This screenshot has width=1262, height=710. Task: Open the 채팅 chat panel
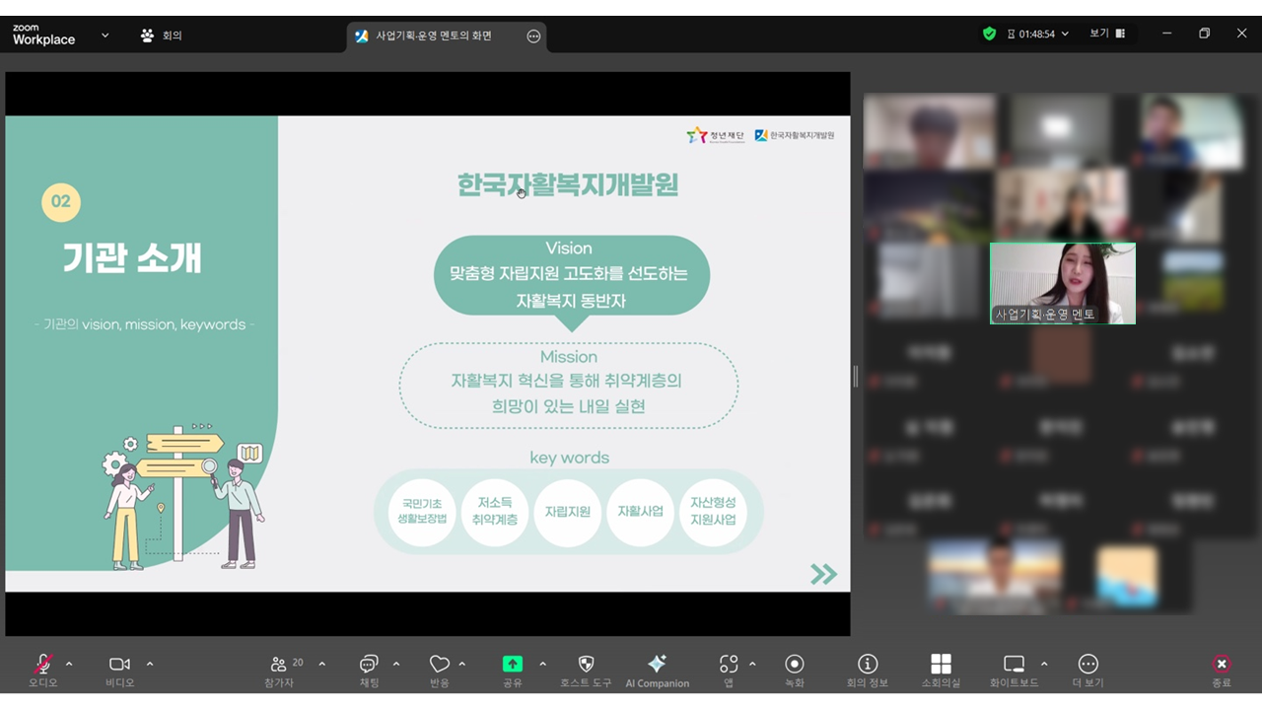(x=369, y=665)
